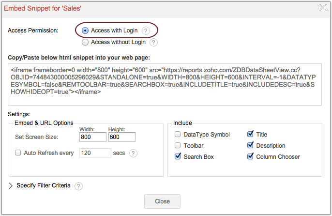Select Access without Login radio button
This screenshot has width=332, height=216.
pos(85,42)
